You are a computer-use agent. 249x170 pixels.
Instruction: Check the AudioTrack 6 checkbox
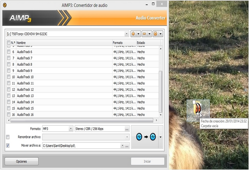pyautogui.click(x=9, y=52)
